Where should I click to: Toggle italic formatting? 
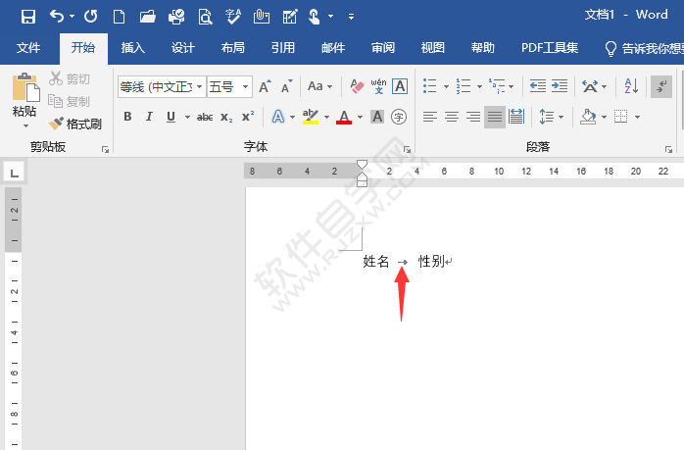(x=149, y=117)
